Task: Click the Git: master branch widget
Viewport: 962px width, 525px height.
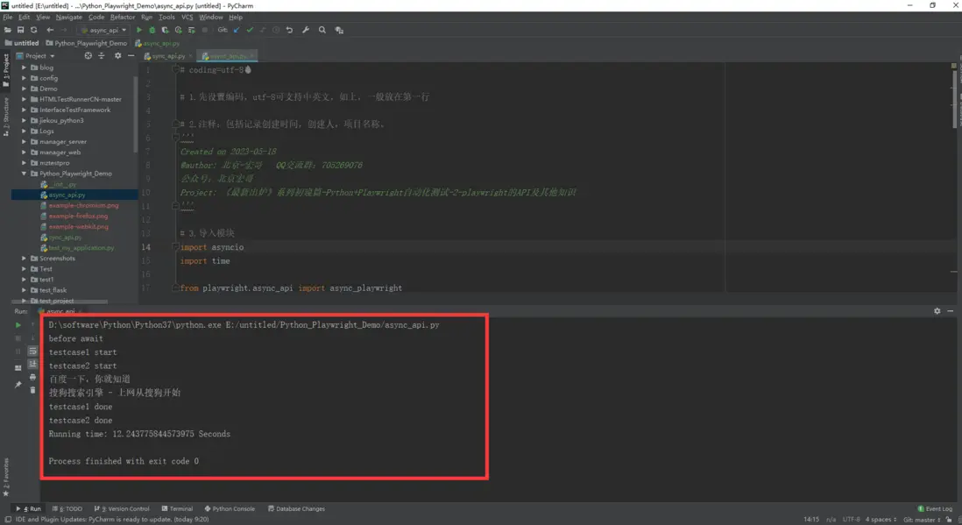Action: pos(922,520)
